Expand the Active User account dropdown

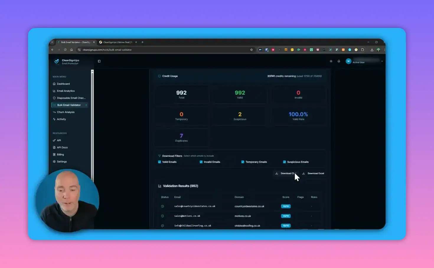tap(382, 61)
